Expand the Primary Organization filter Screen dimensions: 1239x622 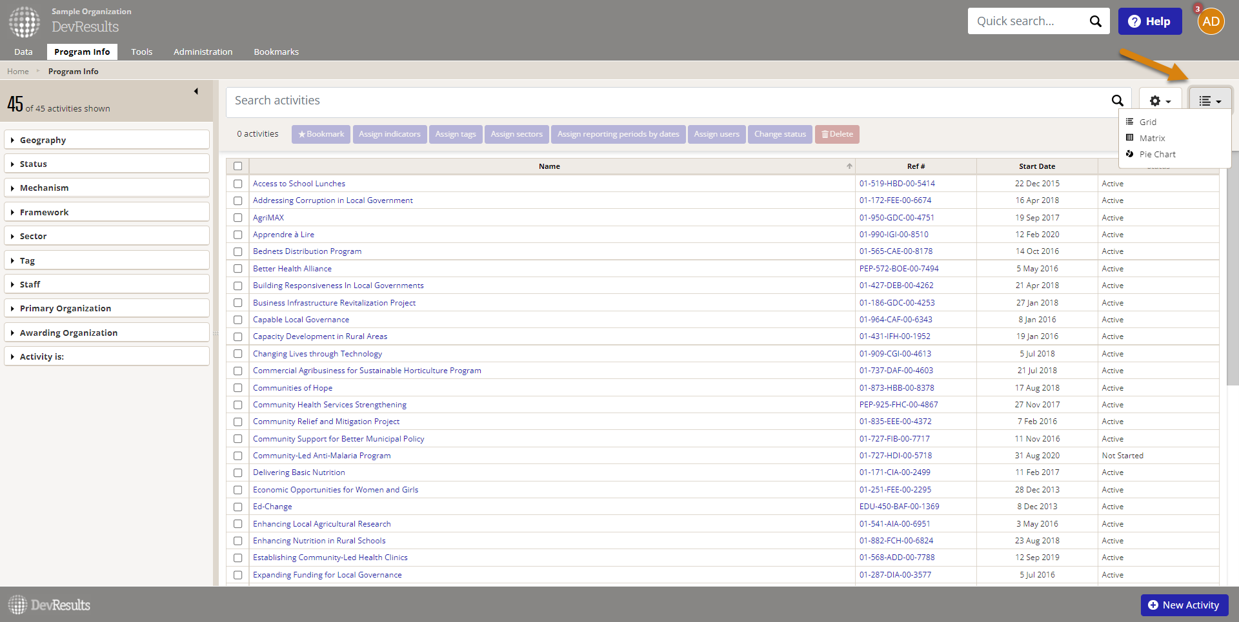pyautogui.click(x=106, y=308)
